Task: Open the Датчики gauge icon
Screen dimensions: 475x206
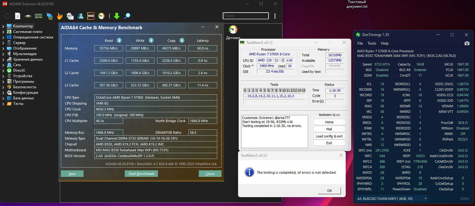Action: (233, 30)
